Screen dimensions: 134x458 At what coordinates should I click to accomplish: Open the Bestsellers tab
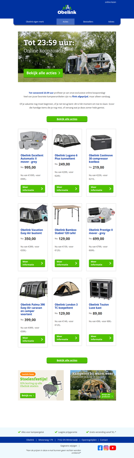click(x=88, y=22)
